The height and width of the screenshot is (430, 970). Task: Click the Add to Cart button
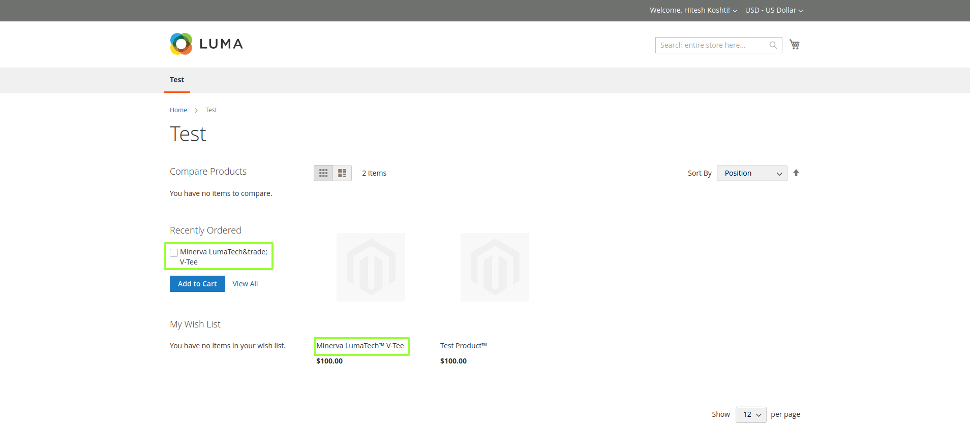197,284
